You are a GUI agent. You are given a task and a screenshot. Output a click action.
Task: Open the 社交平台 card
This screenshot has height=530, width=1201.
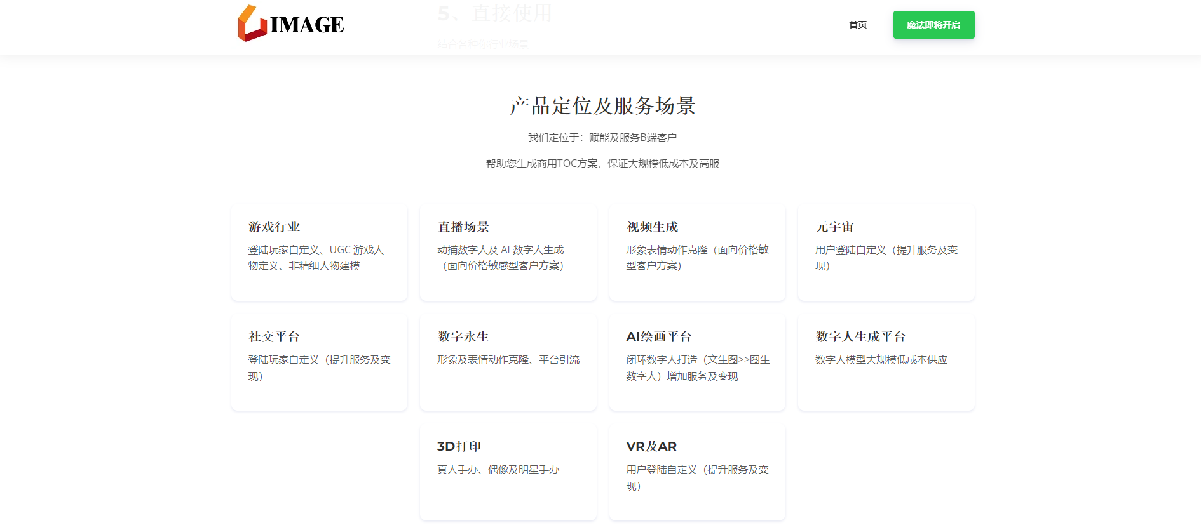point(319,362)
